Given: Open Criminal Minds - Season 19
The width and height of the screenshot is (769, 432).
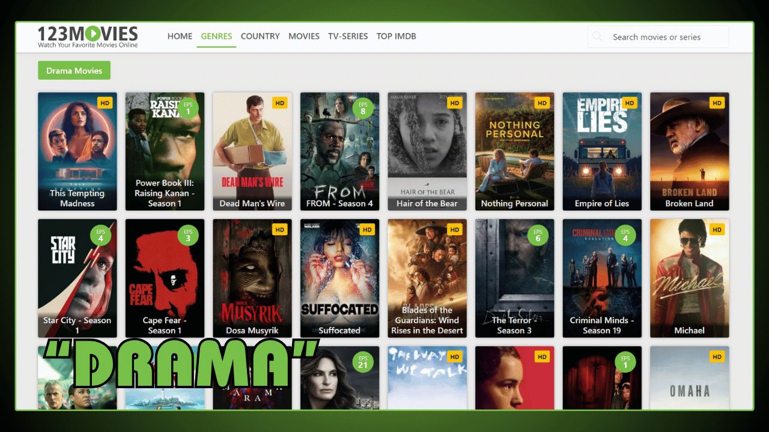Looking at the screenshot, I should (x=602, y=278).
